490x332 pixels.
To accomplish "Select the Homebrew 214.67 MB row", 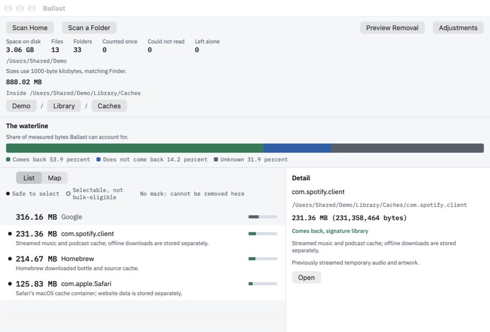I will 142,263.
